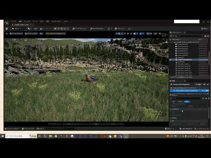Open the ビルド (Build) menu
The image size is (211, 158).
click(x=41, y=22)
